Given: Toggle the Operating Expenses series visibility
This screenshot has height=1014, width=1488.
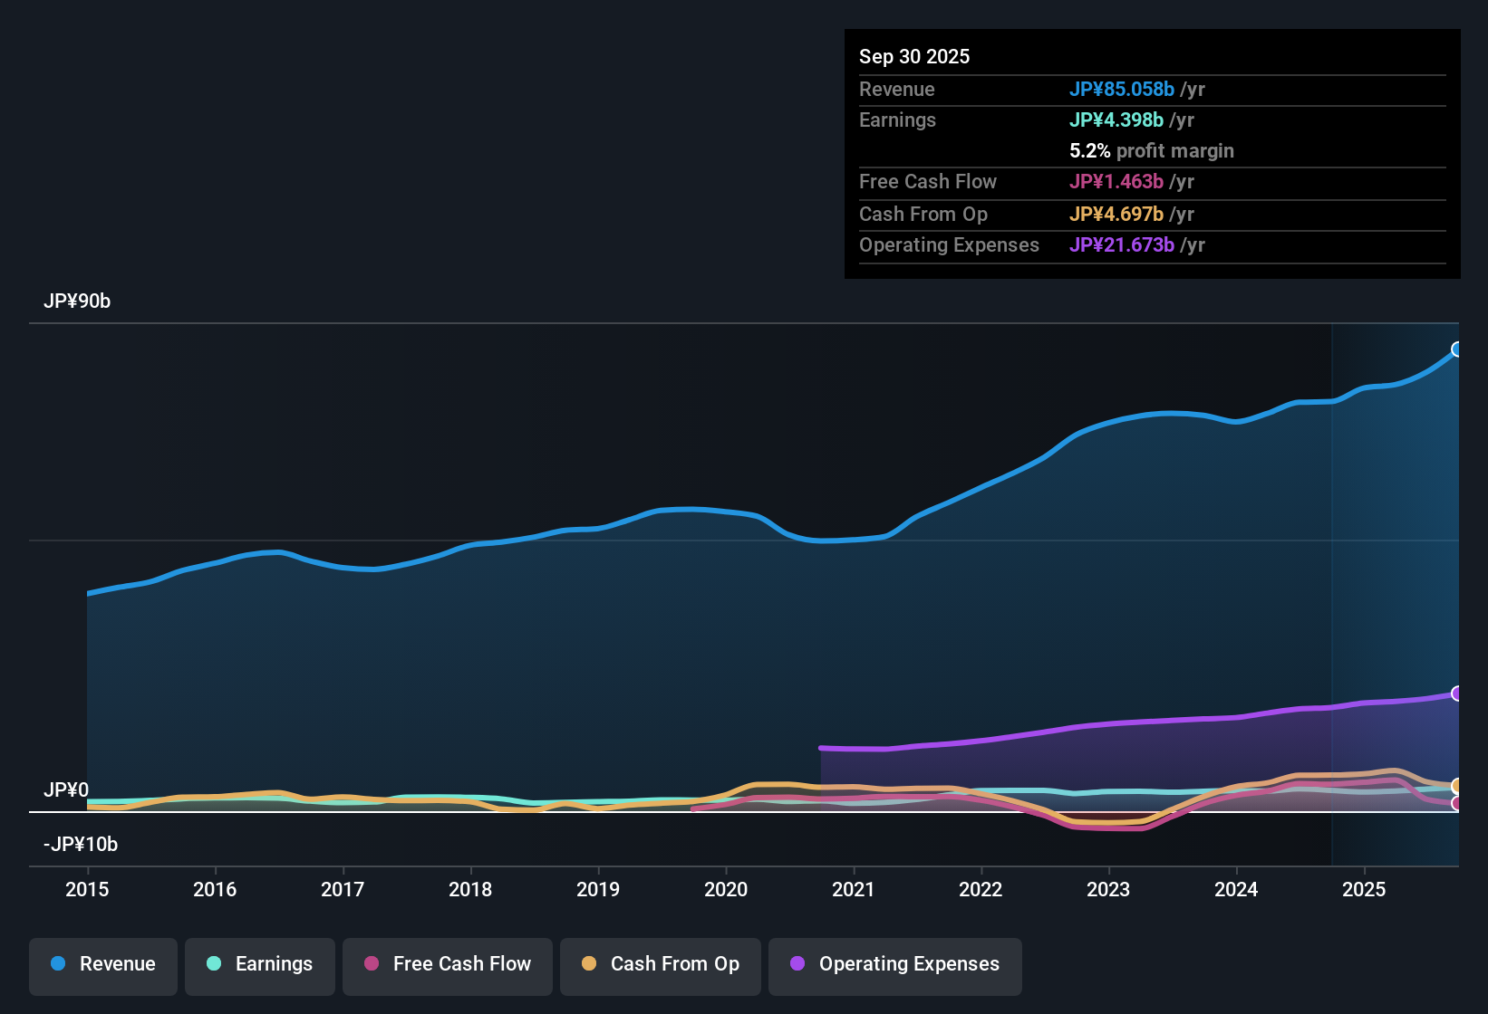Looking at the screenshot, I should [x=894, y=965].
